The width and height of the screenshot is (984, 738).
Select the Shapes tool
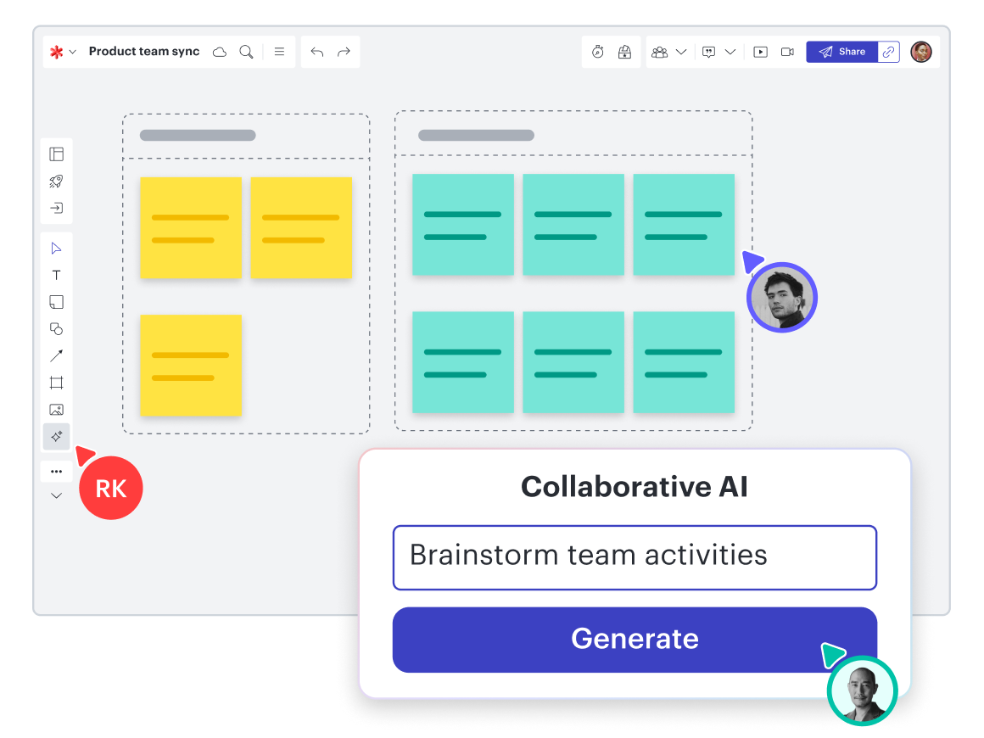(56, 329)
